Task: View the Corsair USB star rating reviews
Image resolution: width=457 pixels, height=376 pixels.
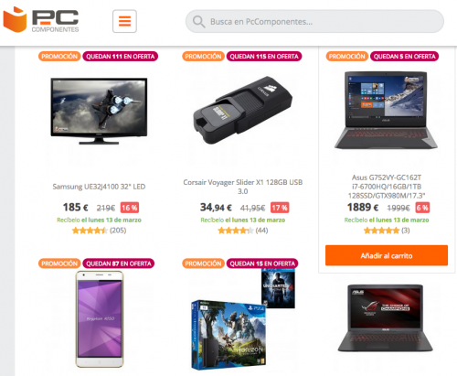Action: [x=243, y=231]
